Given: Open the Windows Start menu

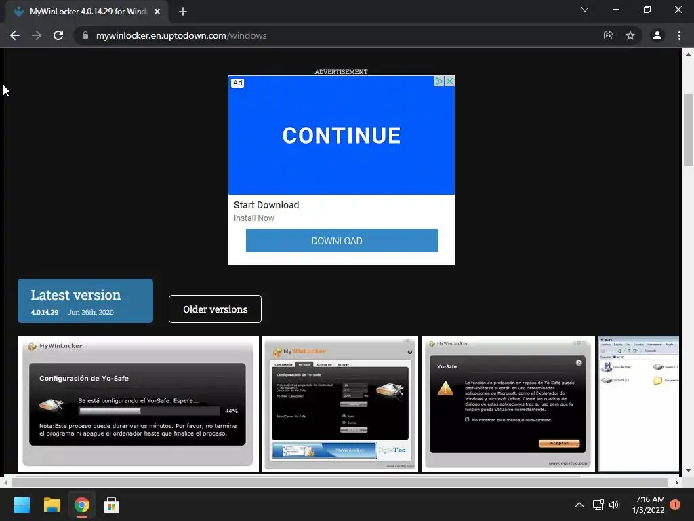Looking at the screenshot, I should click(x=22, y=505).
